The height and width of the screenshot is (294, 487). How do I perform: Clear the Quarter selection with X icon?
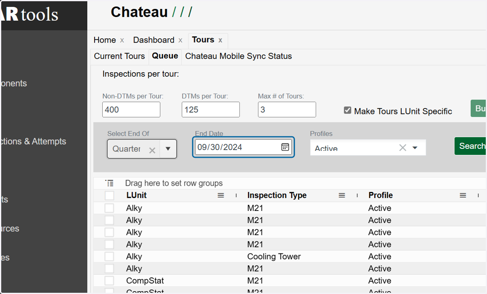tap(152, 150)
